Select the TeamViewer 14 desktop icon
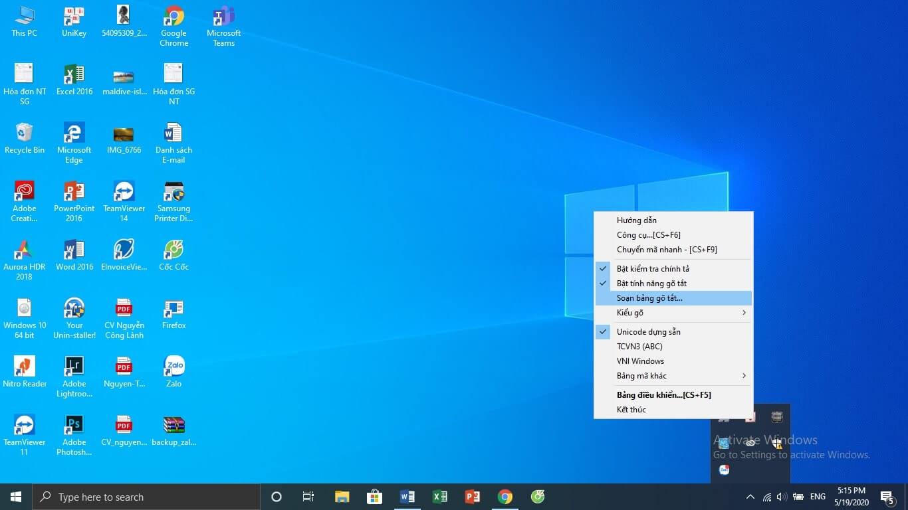 [x=124, y=202]
